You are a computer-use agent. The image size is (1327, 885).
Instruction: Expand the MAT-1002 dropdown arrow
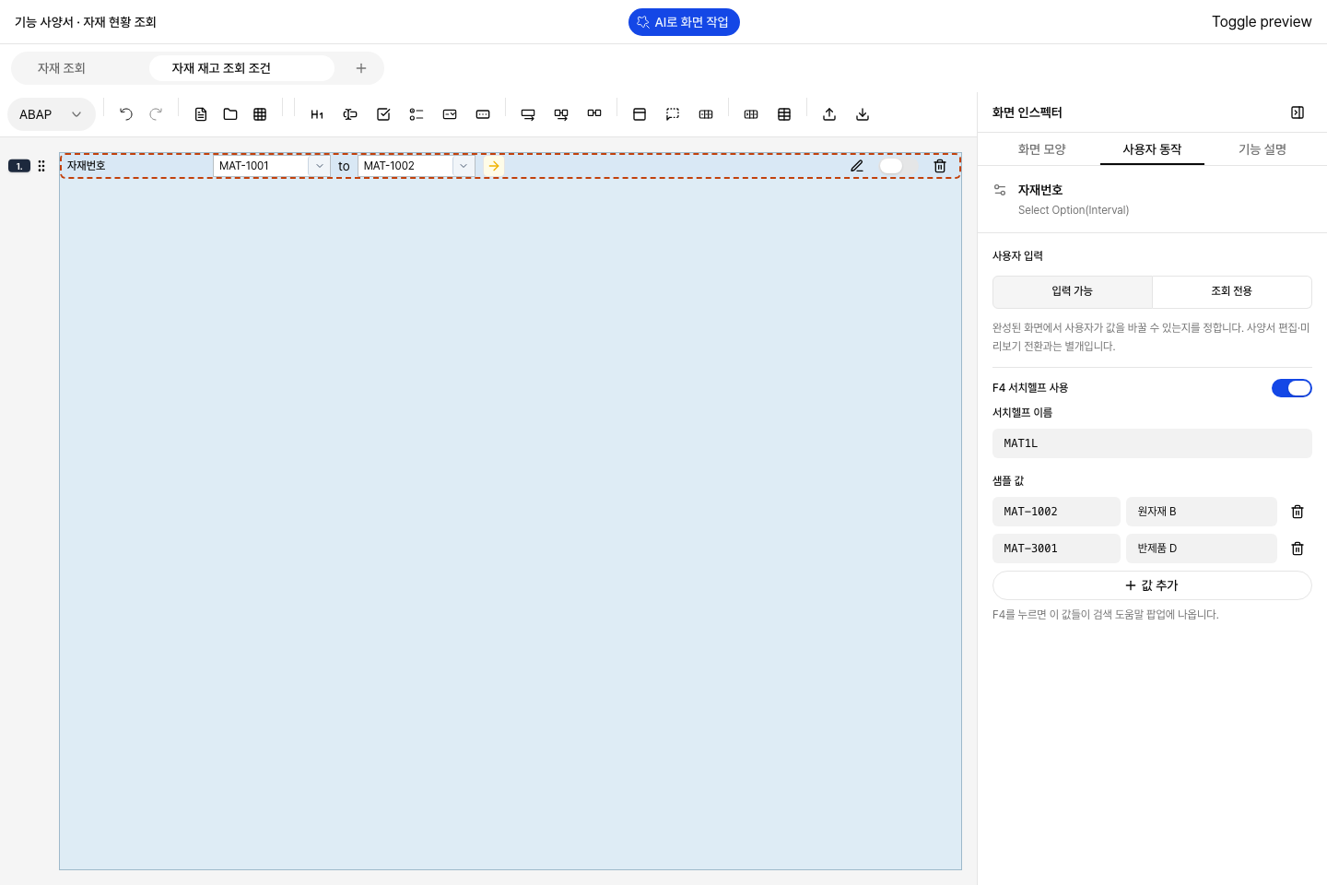point(464,166)
